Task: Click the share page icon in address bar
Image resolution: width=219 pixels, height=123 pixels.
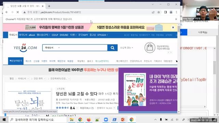Action: point(153,12)
